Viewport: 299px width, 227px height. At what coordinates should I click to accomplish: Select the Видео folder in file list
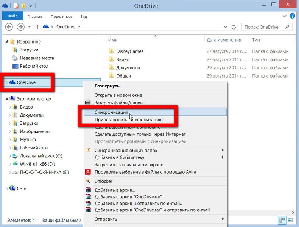point(123,59)
